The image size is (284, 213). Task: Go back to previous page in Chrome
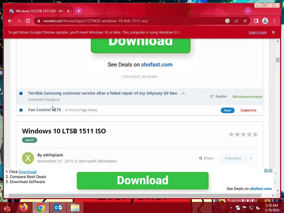pyautogui.click(x=10, y=21)
